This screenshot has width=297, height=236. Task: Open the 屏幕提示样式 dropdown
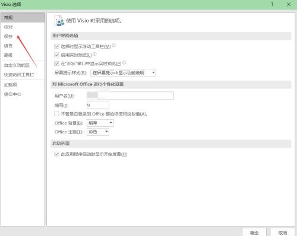pyautogui.click(x=124, y=72)
